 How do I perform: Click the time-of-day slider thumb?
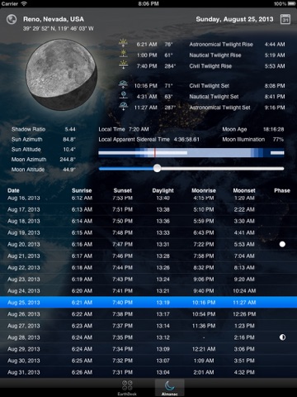[157, 169]
